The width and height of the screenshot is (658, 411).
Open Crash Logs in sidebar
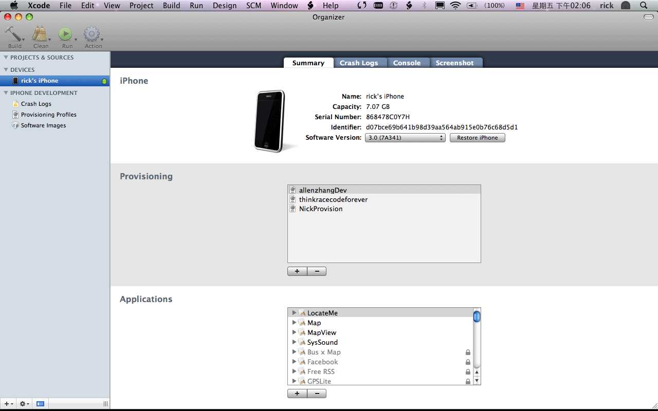point(36,104)
